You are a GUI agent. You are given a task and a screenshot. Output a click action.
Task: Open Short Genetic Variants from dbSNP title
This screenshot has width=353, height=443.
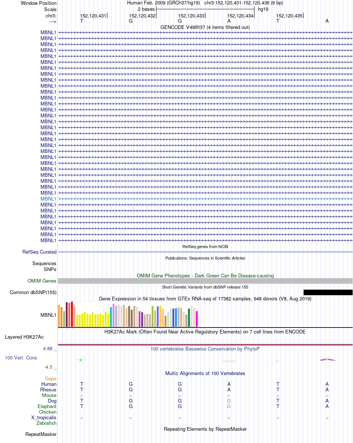(205, 287)
